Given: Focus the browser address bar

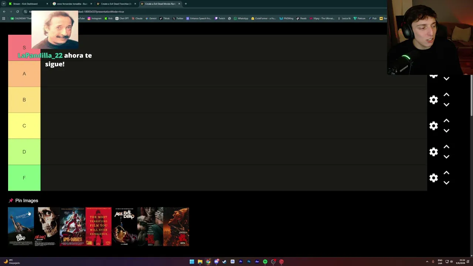Looking at the screenshot, I should click(x=207, y=11).
